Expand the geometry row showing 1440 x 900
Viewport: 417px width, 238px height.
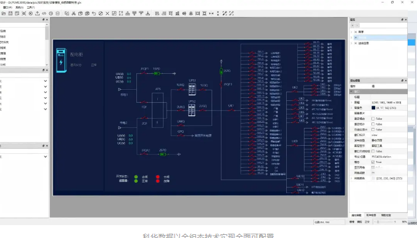pos(352,102)
